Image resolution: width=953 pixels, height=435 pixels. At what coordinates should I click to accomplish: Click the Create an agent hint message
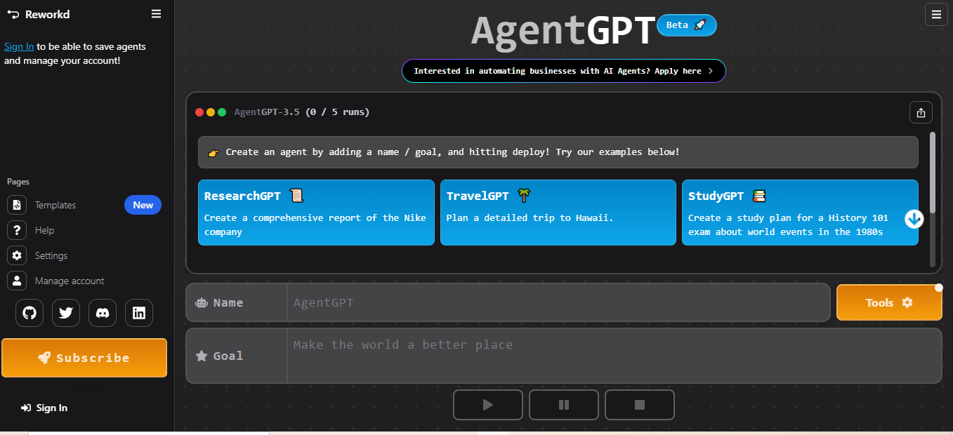[x=558, y=152]
